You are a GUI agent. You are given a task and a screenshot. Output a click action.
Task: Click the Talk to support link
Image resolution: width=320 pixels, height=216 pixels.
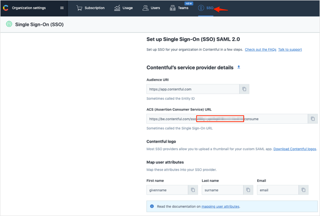coord(290,49)
